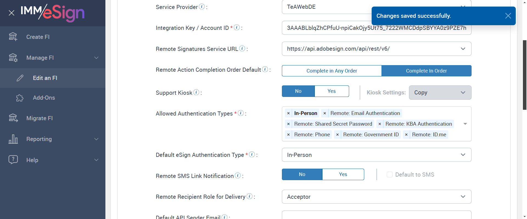Remove the Remote: Phone authentication tag
The width and height of the screenshot is (527, 219).
pyautogui.click(x=288, y=135)
